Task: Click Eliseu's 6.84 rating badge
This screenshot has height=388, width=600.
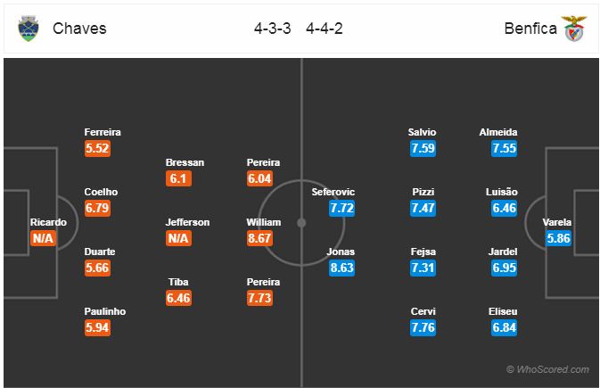Action: pos(504,328)
